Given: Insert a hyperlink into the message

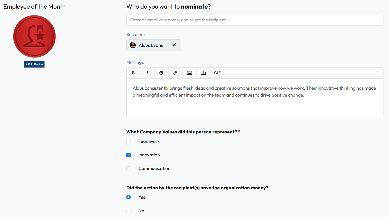Looking at the screenshot, I should (x=175, y=73).
